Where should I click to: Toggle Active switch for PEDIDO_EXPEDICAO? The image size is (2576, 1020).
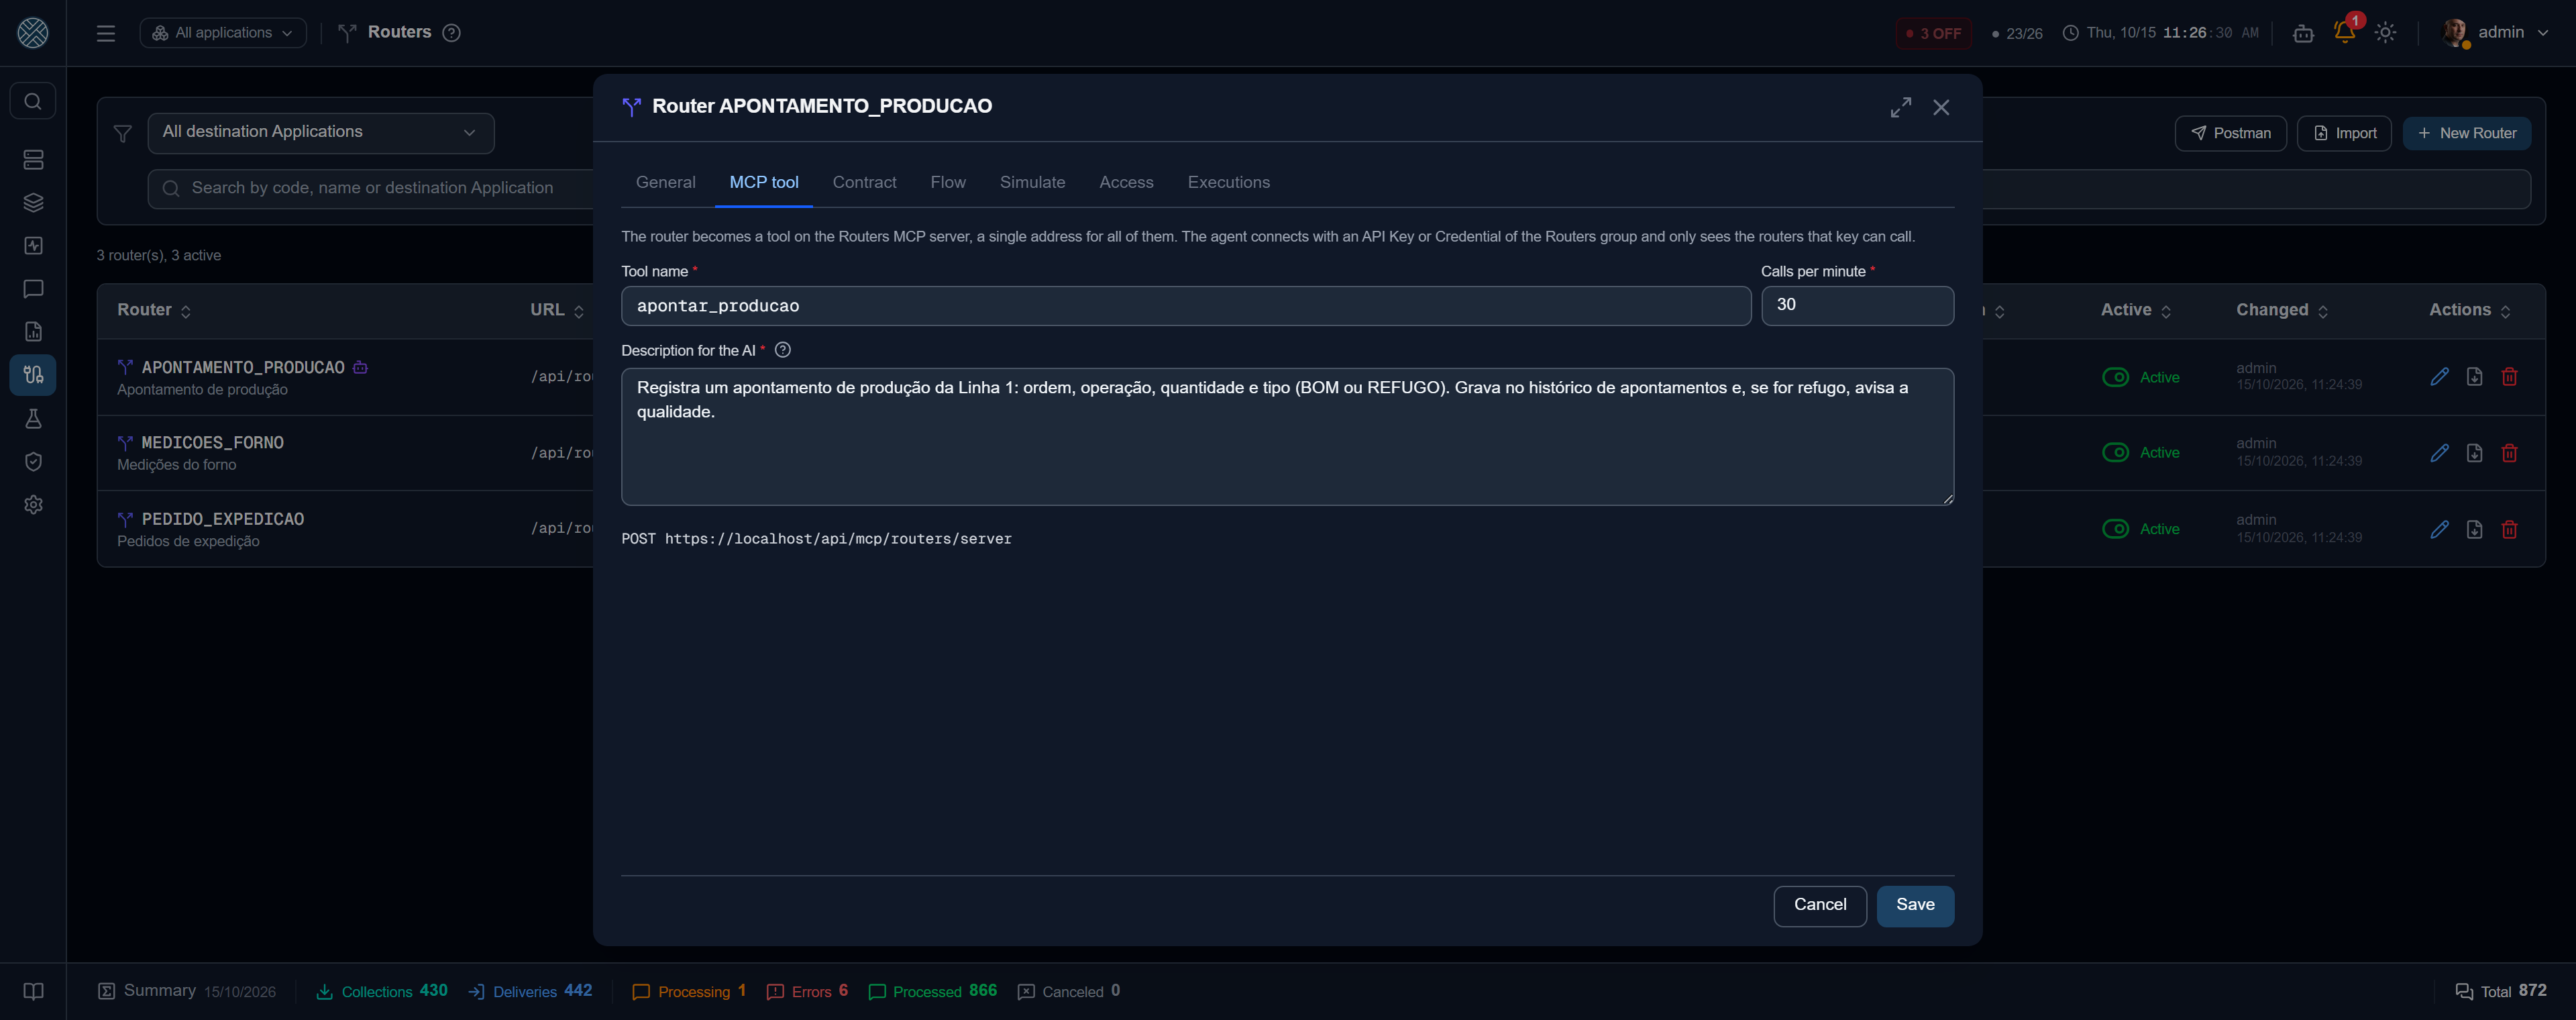point(2116,529)
